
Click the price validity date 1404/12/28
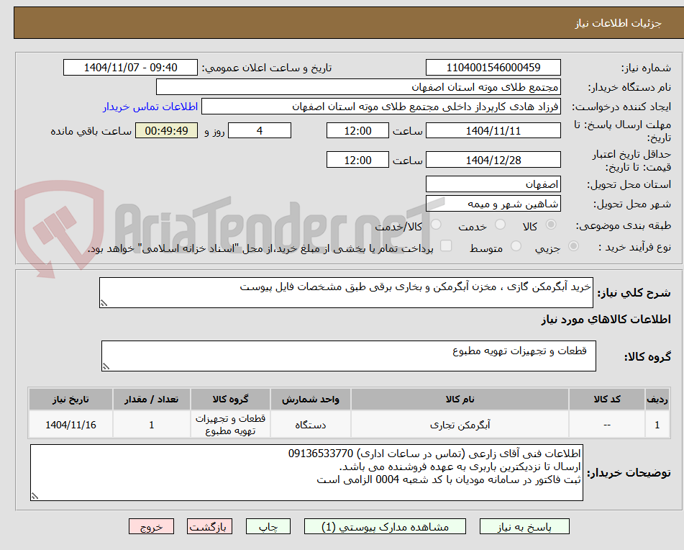[493, 160]
